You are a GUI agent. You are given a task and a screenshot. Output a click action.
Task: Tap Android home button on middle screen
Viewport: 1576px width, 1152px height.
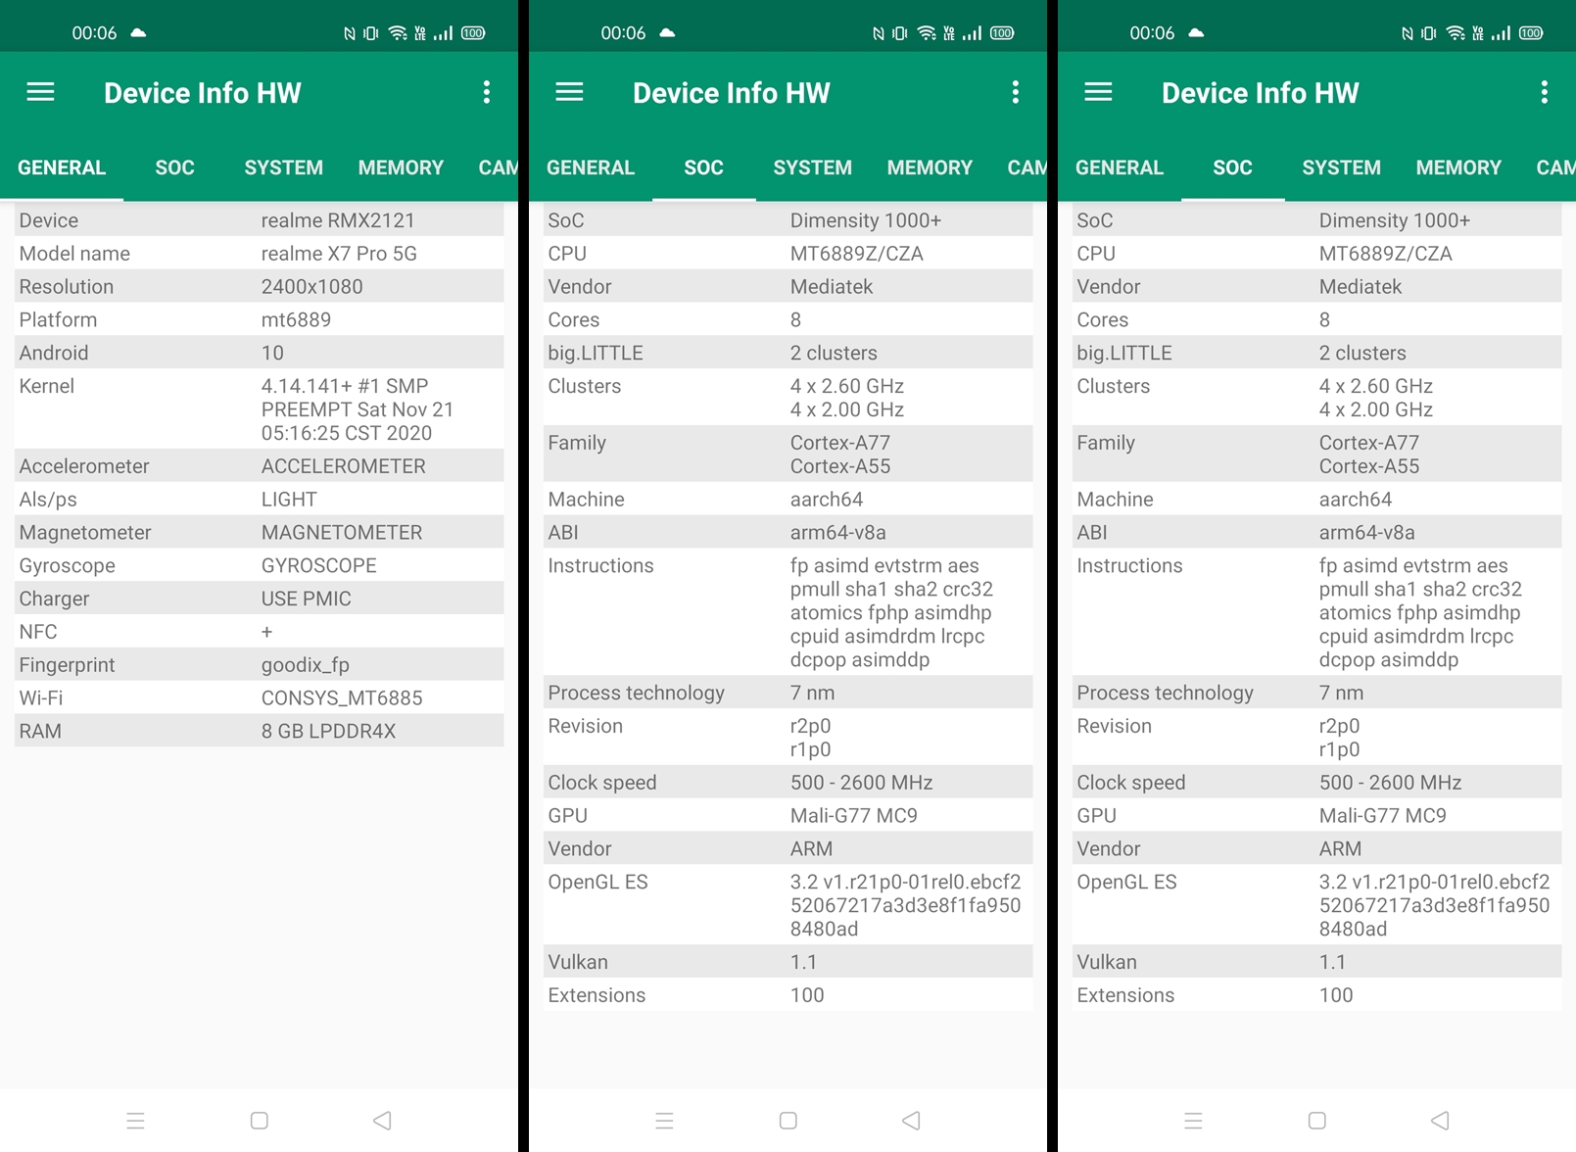(x=788, y=1120)
